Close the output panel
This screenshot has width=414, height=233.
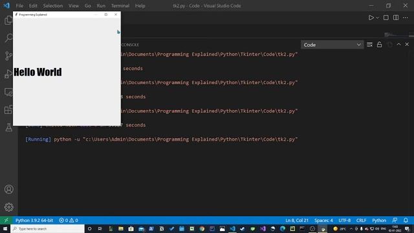[407, 45]
